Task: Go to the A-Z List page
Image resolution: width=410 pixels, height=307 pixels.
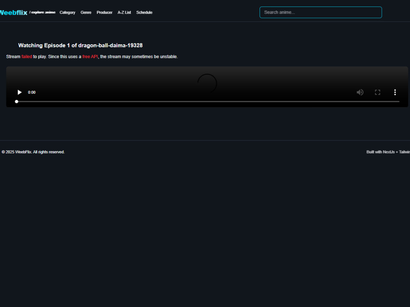Action: coord(124,13)
